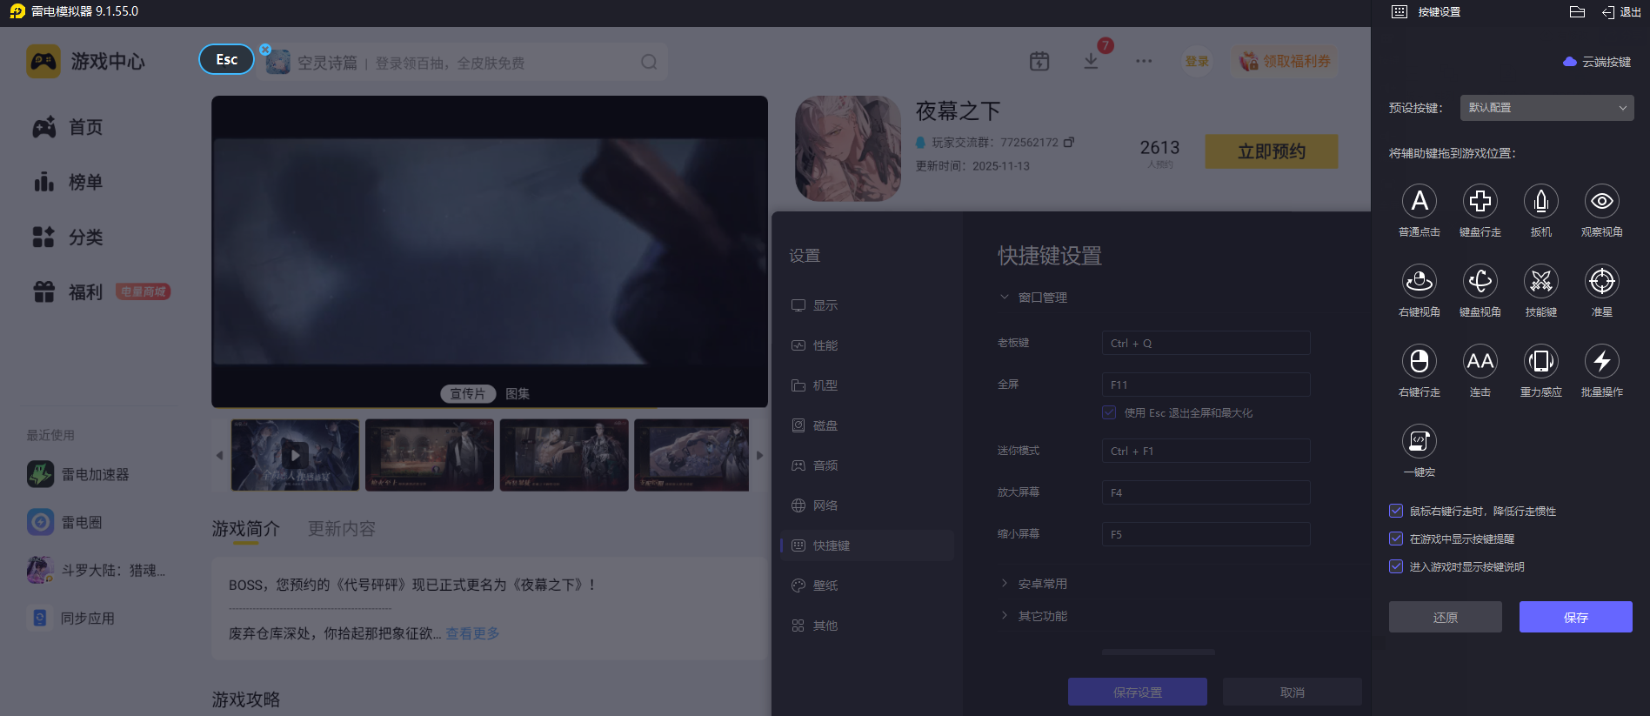Screen dimensions: 1650x716
Task: Click the 全屏 F11 shortcut field
Action: [1206, 385]
